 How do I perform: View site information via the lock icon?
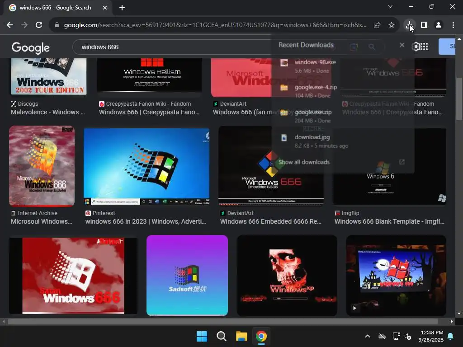(57, 25)
